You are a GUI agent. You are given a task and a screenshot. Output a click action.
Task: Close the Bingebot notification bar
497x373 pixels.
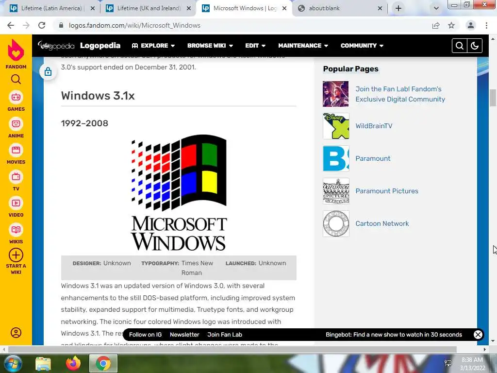click(478, 334)
